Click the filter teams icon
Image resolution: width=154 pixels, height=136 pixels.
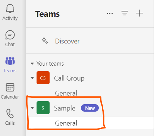coord(125,13)
